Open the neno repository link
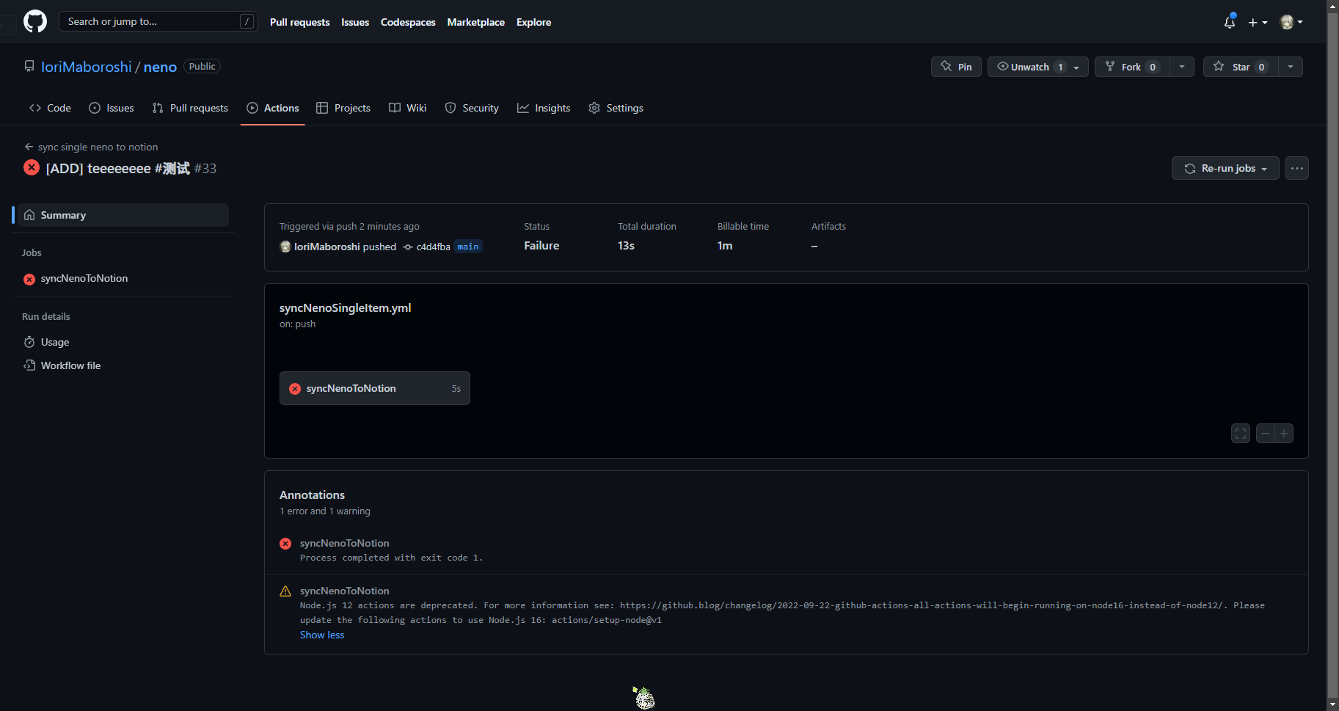This screenshot has height=711, width=1339. 160,67
